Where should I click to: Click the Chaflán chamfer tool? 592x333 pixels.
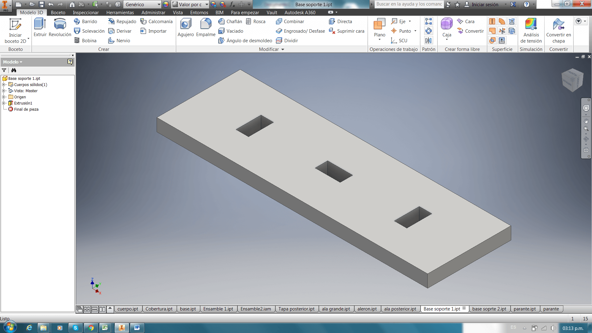[x=230, y=21]
